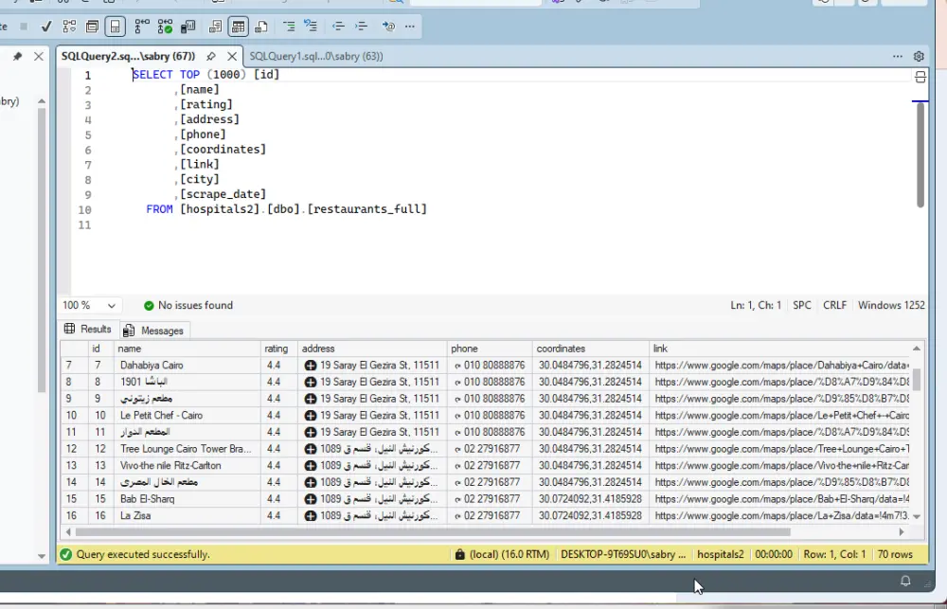
Task: Click the results grid scroll left arrow
Action: (68, 532)
